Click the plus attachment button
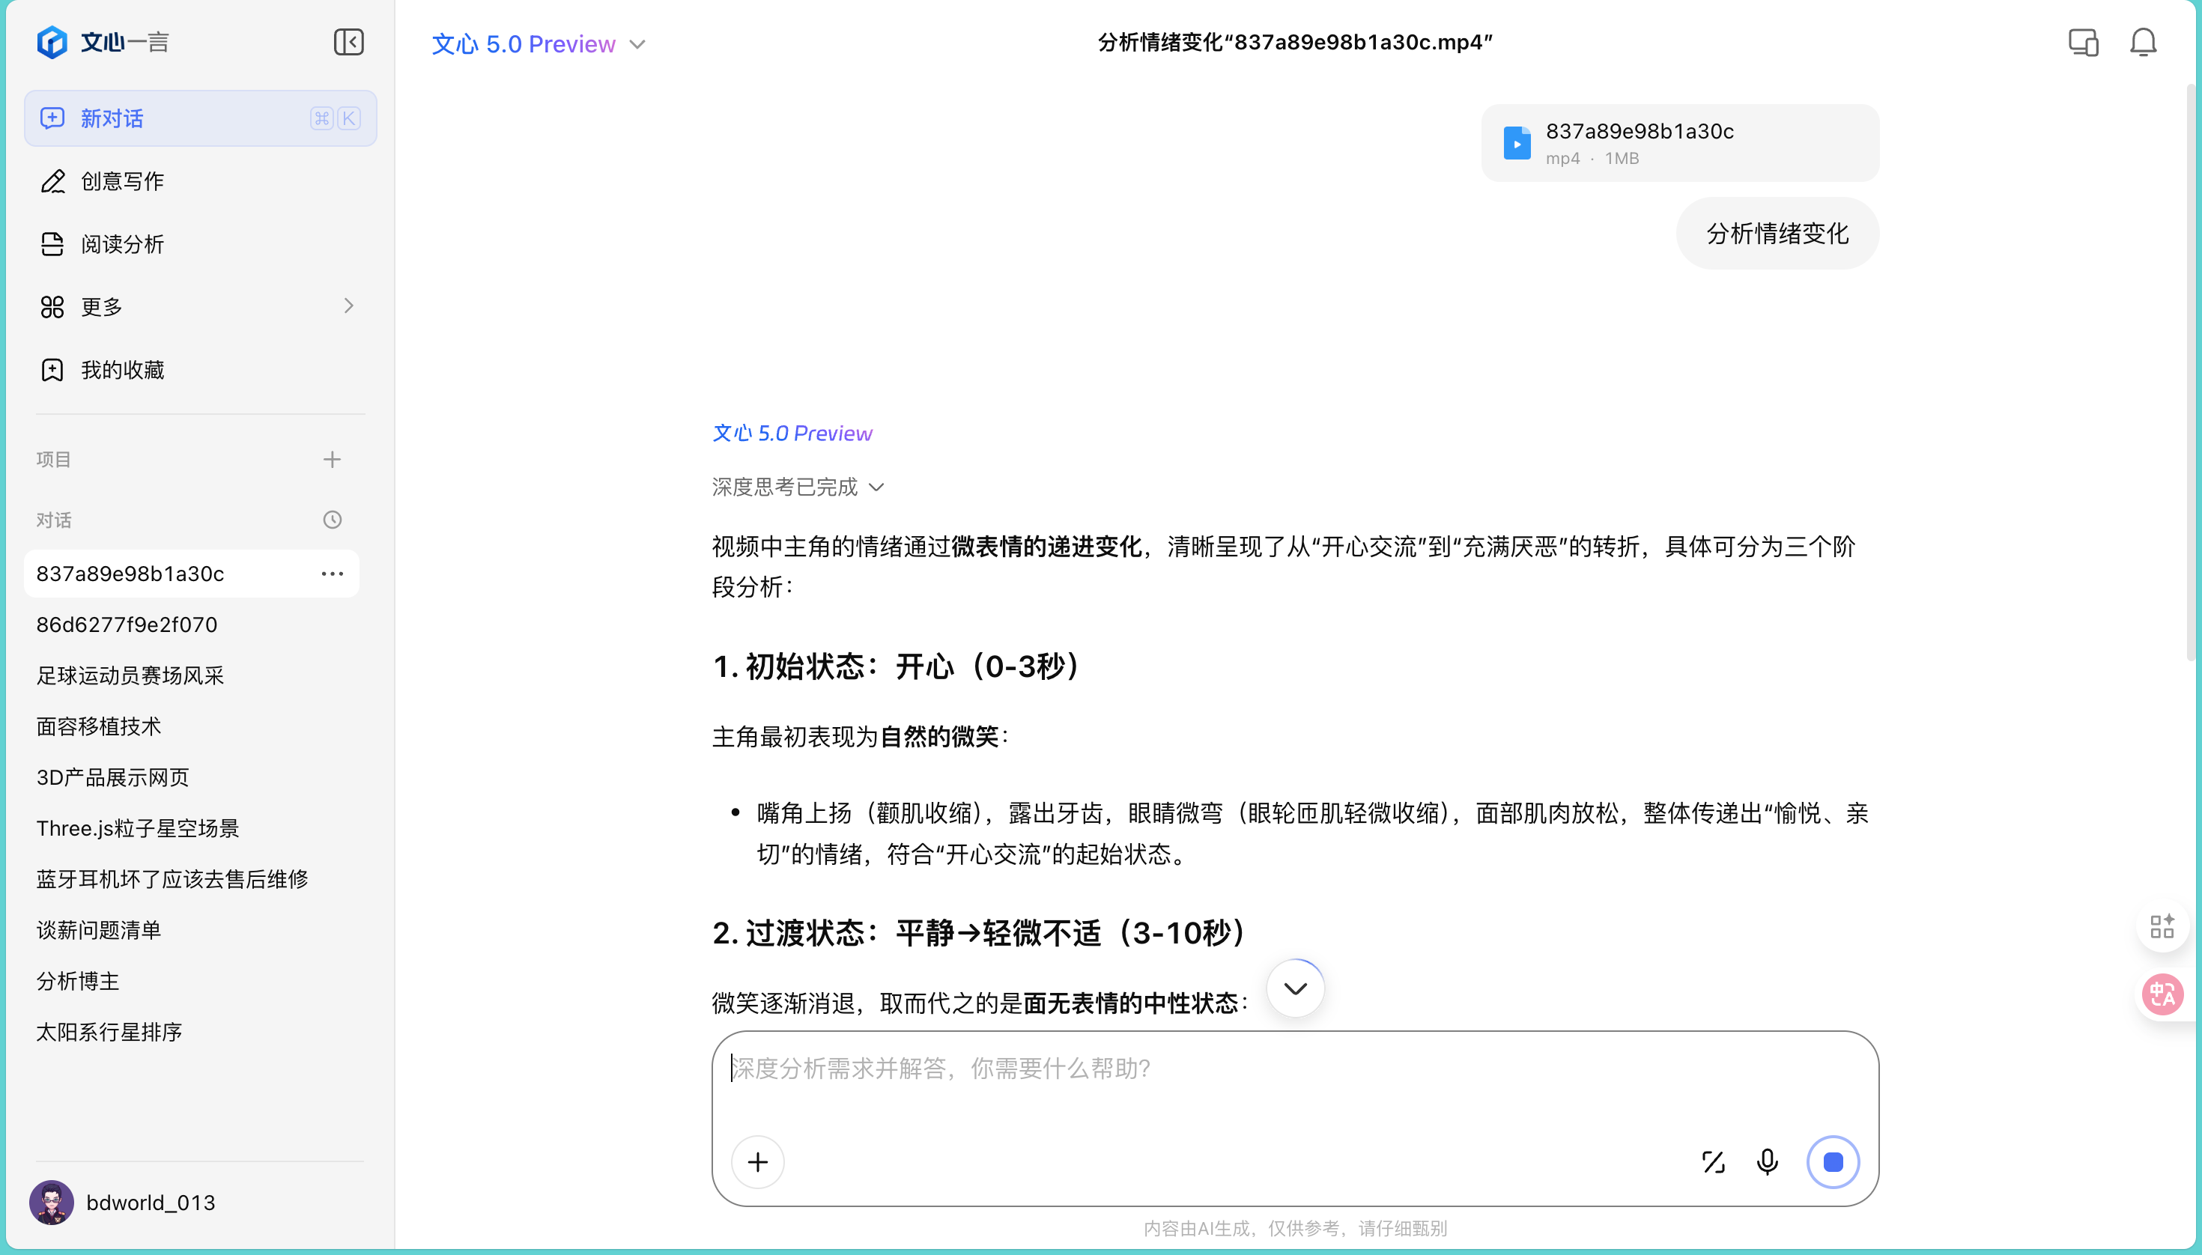Image resolution: width=2202 pixels, height=1255 pixels. coord(757,1162)
